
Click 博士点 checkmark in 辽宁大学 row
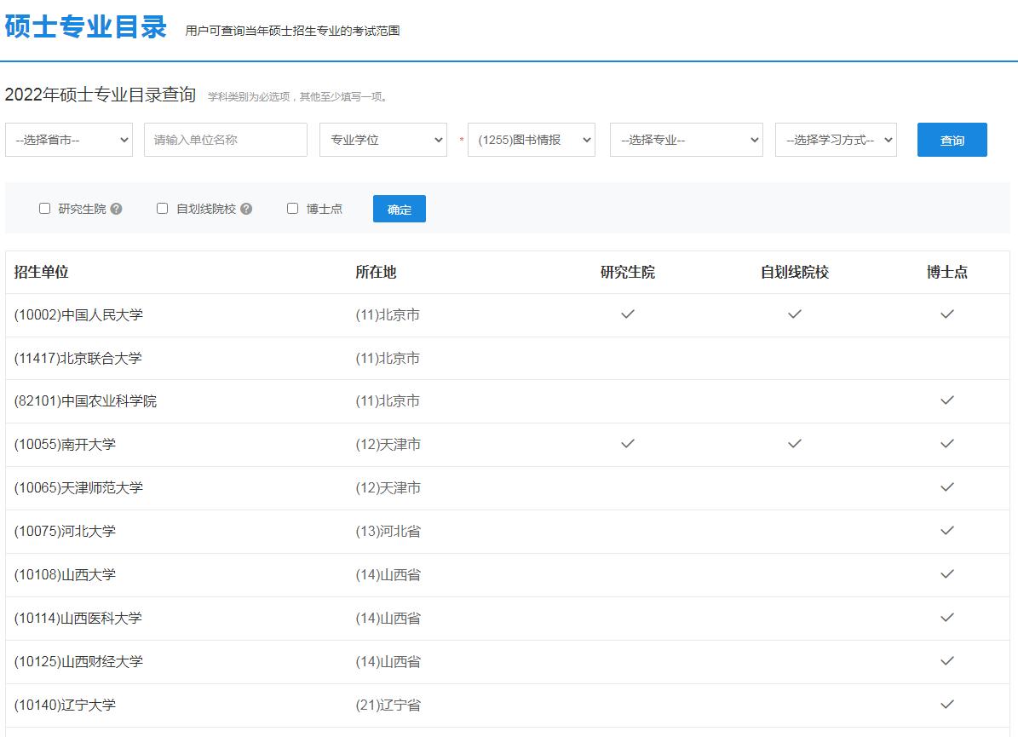(947, 705)
